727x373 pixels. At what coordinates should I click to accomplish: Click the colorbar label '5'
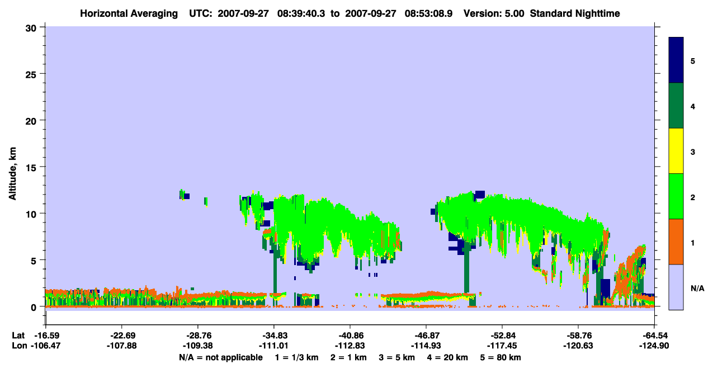click(693, 60)
